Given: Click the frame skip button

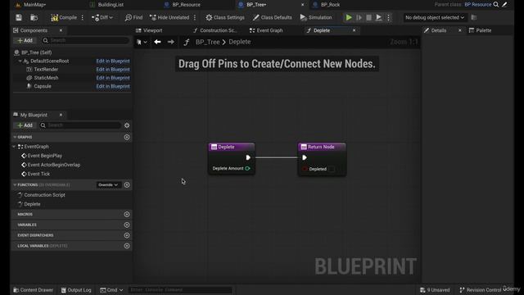Looking at the screenshot, I should click(359, 17).
